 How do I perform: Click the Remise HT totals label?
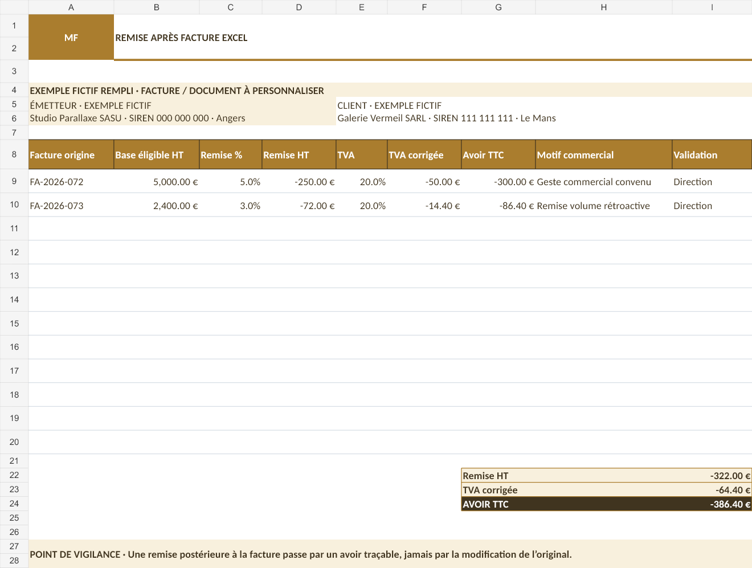click(x=485, y=475)
